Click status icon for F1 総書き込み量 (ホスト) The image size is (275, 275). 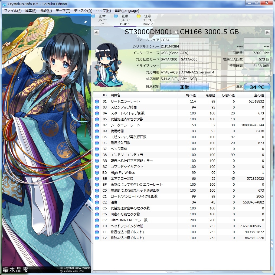pos(97,232)
